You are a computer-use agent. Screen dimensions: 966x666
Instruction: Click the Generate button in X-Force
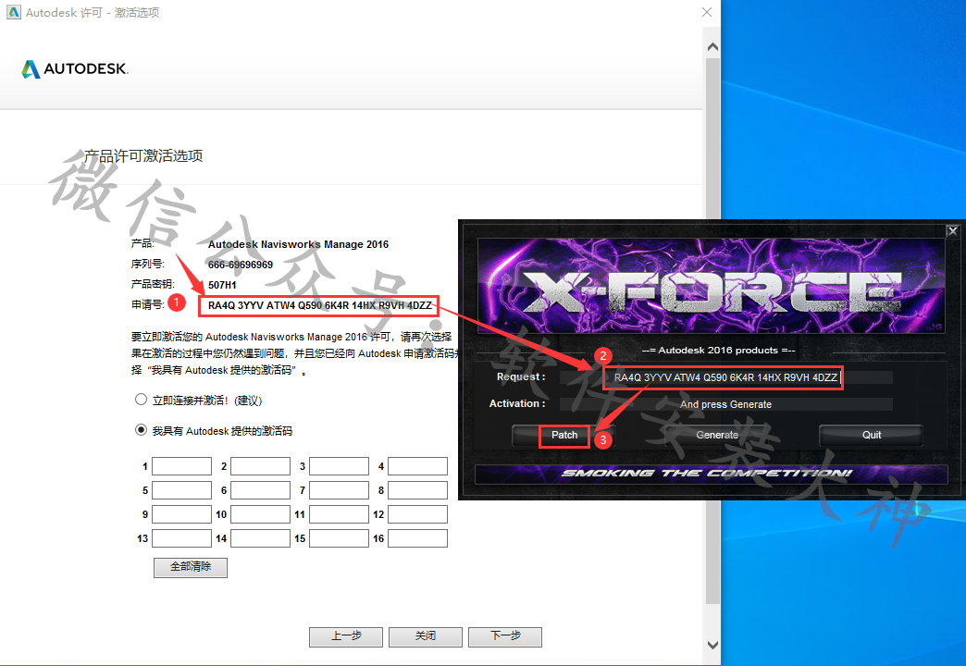pos(717,435)
